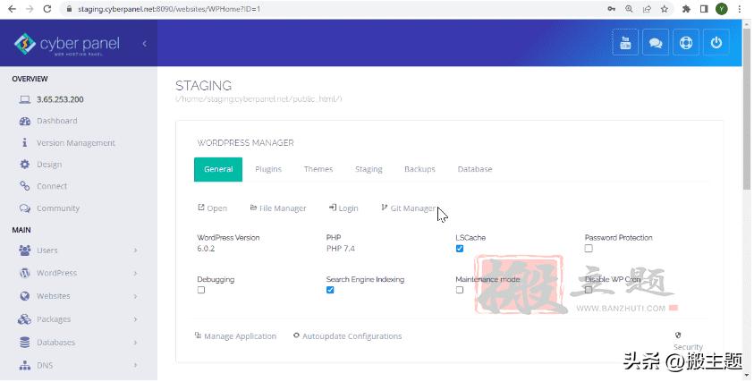The image size is (754, 382).
Task: Enable the Maintenance mode checkbox
Action: (460, 290)
